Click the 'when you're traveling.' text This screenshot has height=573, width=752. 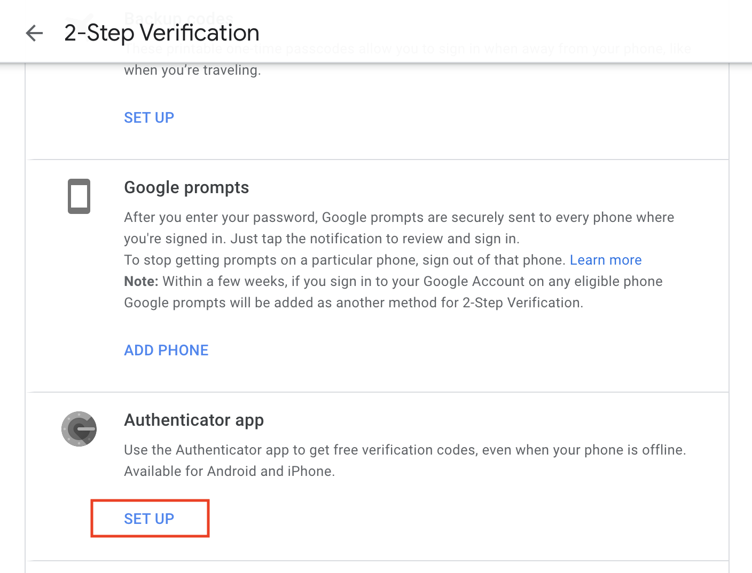tap(192, 70)
